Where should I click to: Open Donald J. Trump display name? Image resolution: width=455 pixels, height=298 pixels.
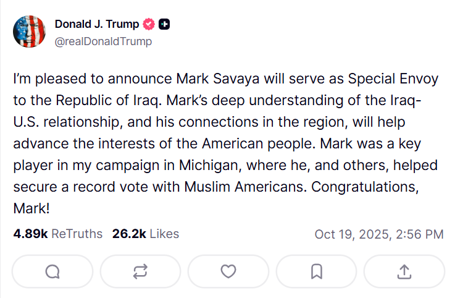pyautogui.click(x=97, y=25)
